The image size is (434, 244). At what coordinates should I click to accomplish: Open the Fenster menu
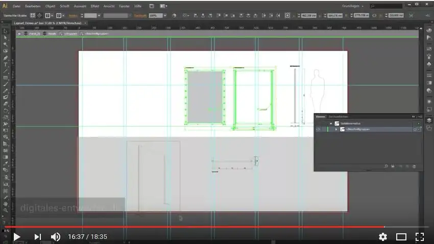(124, 6)
